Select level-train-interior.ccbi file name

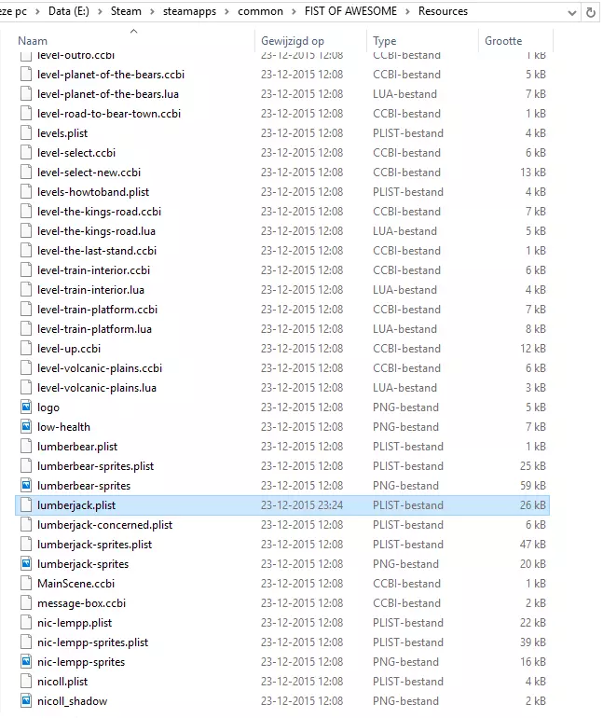[93, 270]
